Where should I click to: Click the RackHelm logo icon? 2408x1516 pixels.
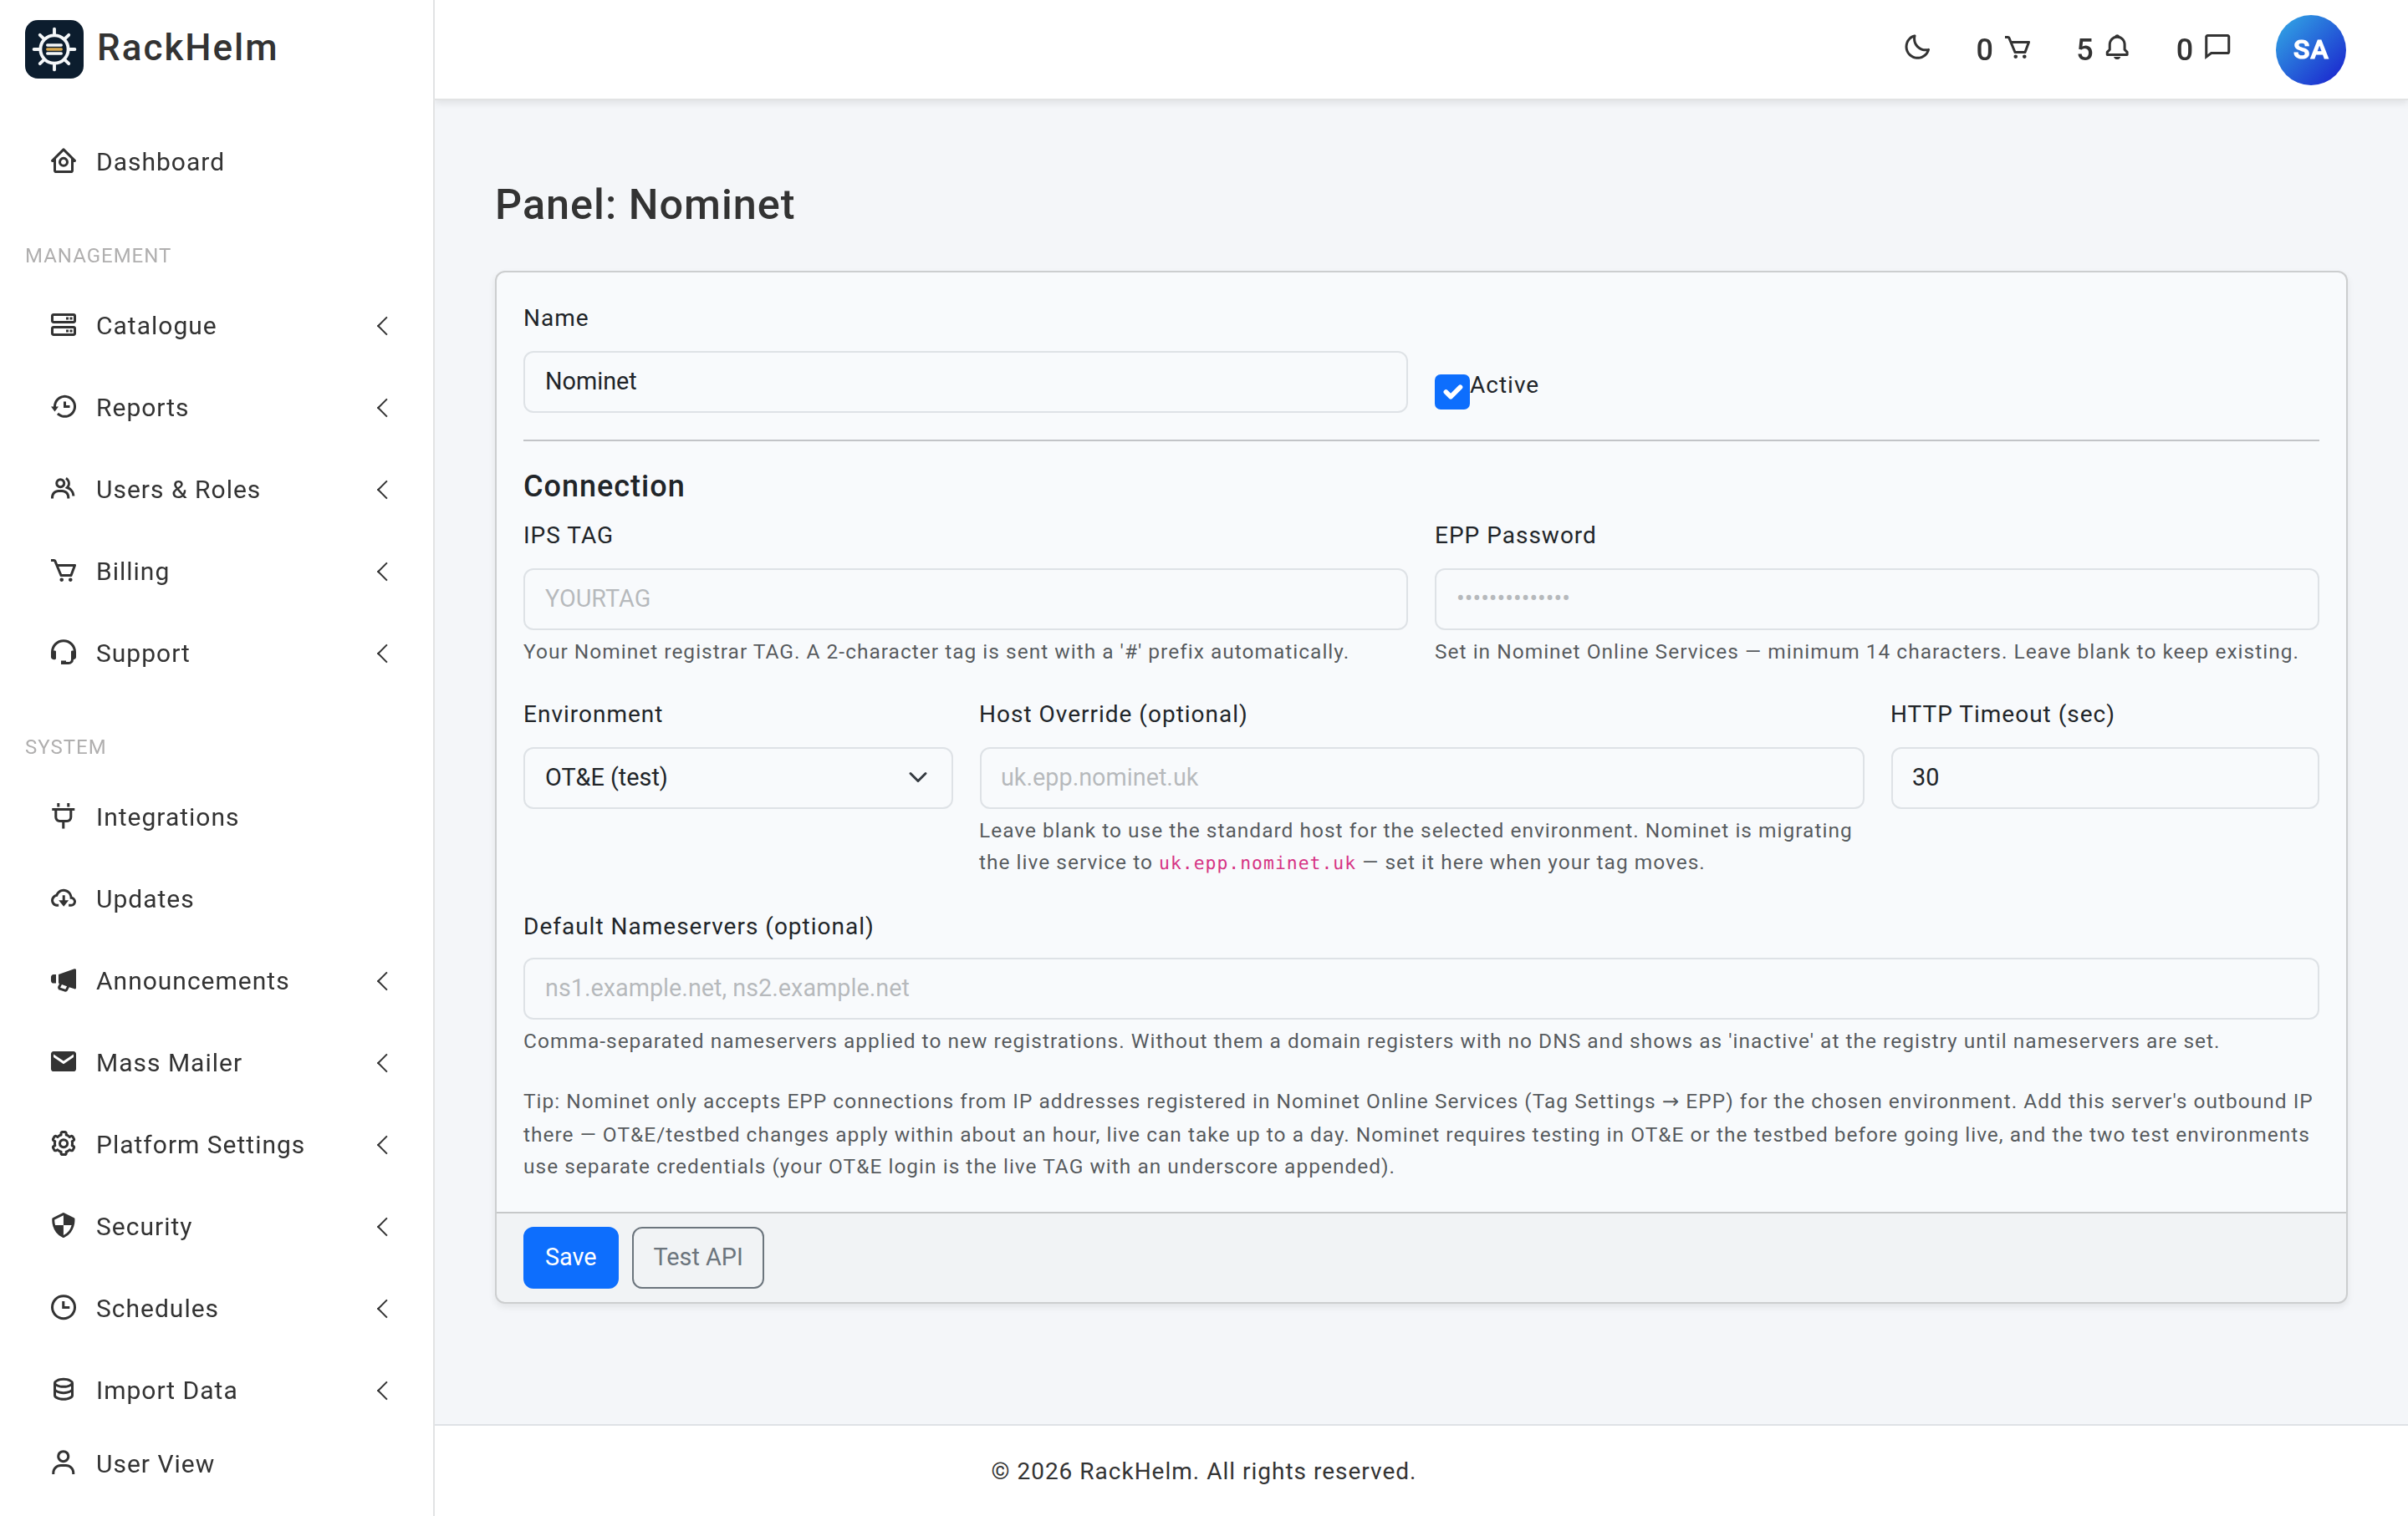pos(54,48)
